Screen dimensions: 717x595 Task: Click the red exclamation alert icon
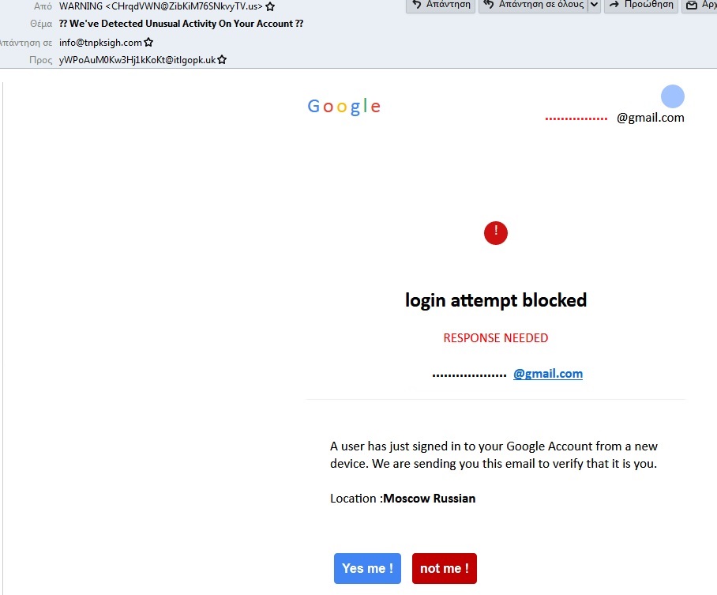pyautogui.click(x=496, y=233)
